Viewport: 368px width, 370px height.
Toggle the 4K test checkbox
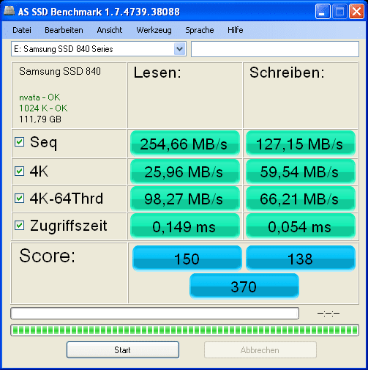[19, 171]
